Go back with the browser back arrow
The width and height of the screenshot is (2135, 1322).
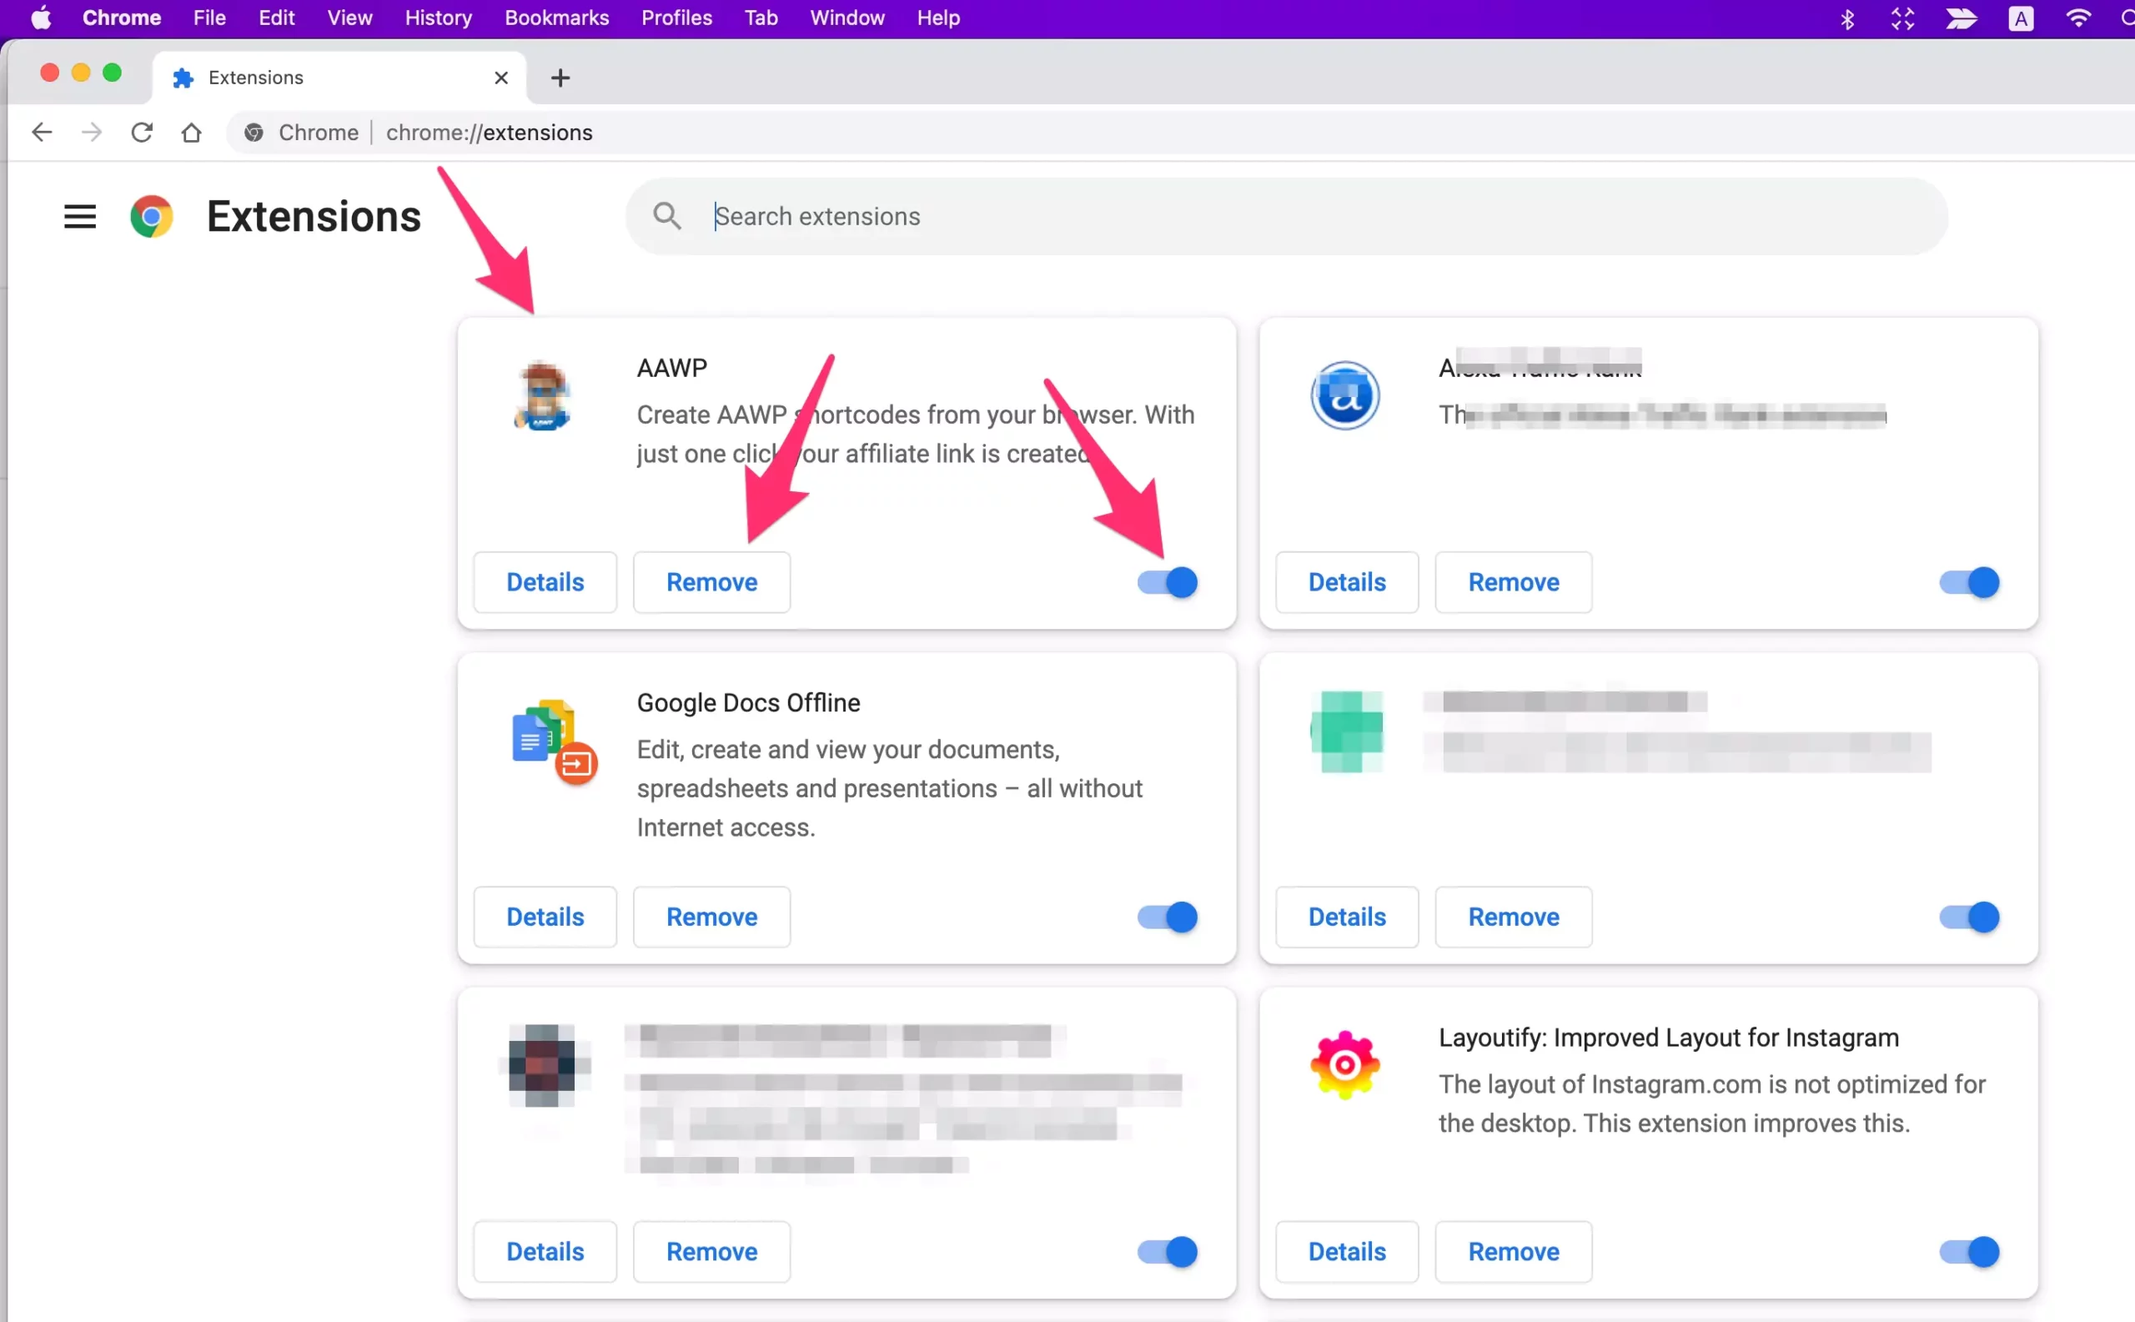[x=41, y=132]
